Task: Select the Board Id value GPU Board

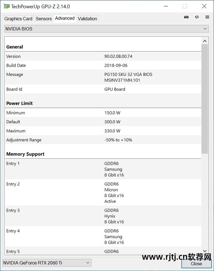Action: tap(115, 89)
